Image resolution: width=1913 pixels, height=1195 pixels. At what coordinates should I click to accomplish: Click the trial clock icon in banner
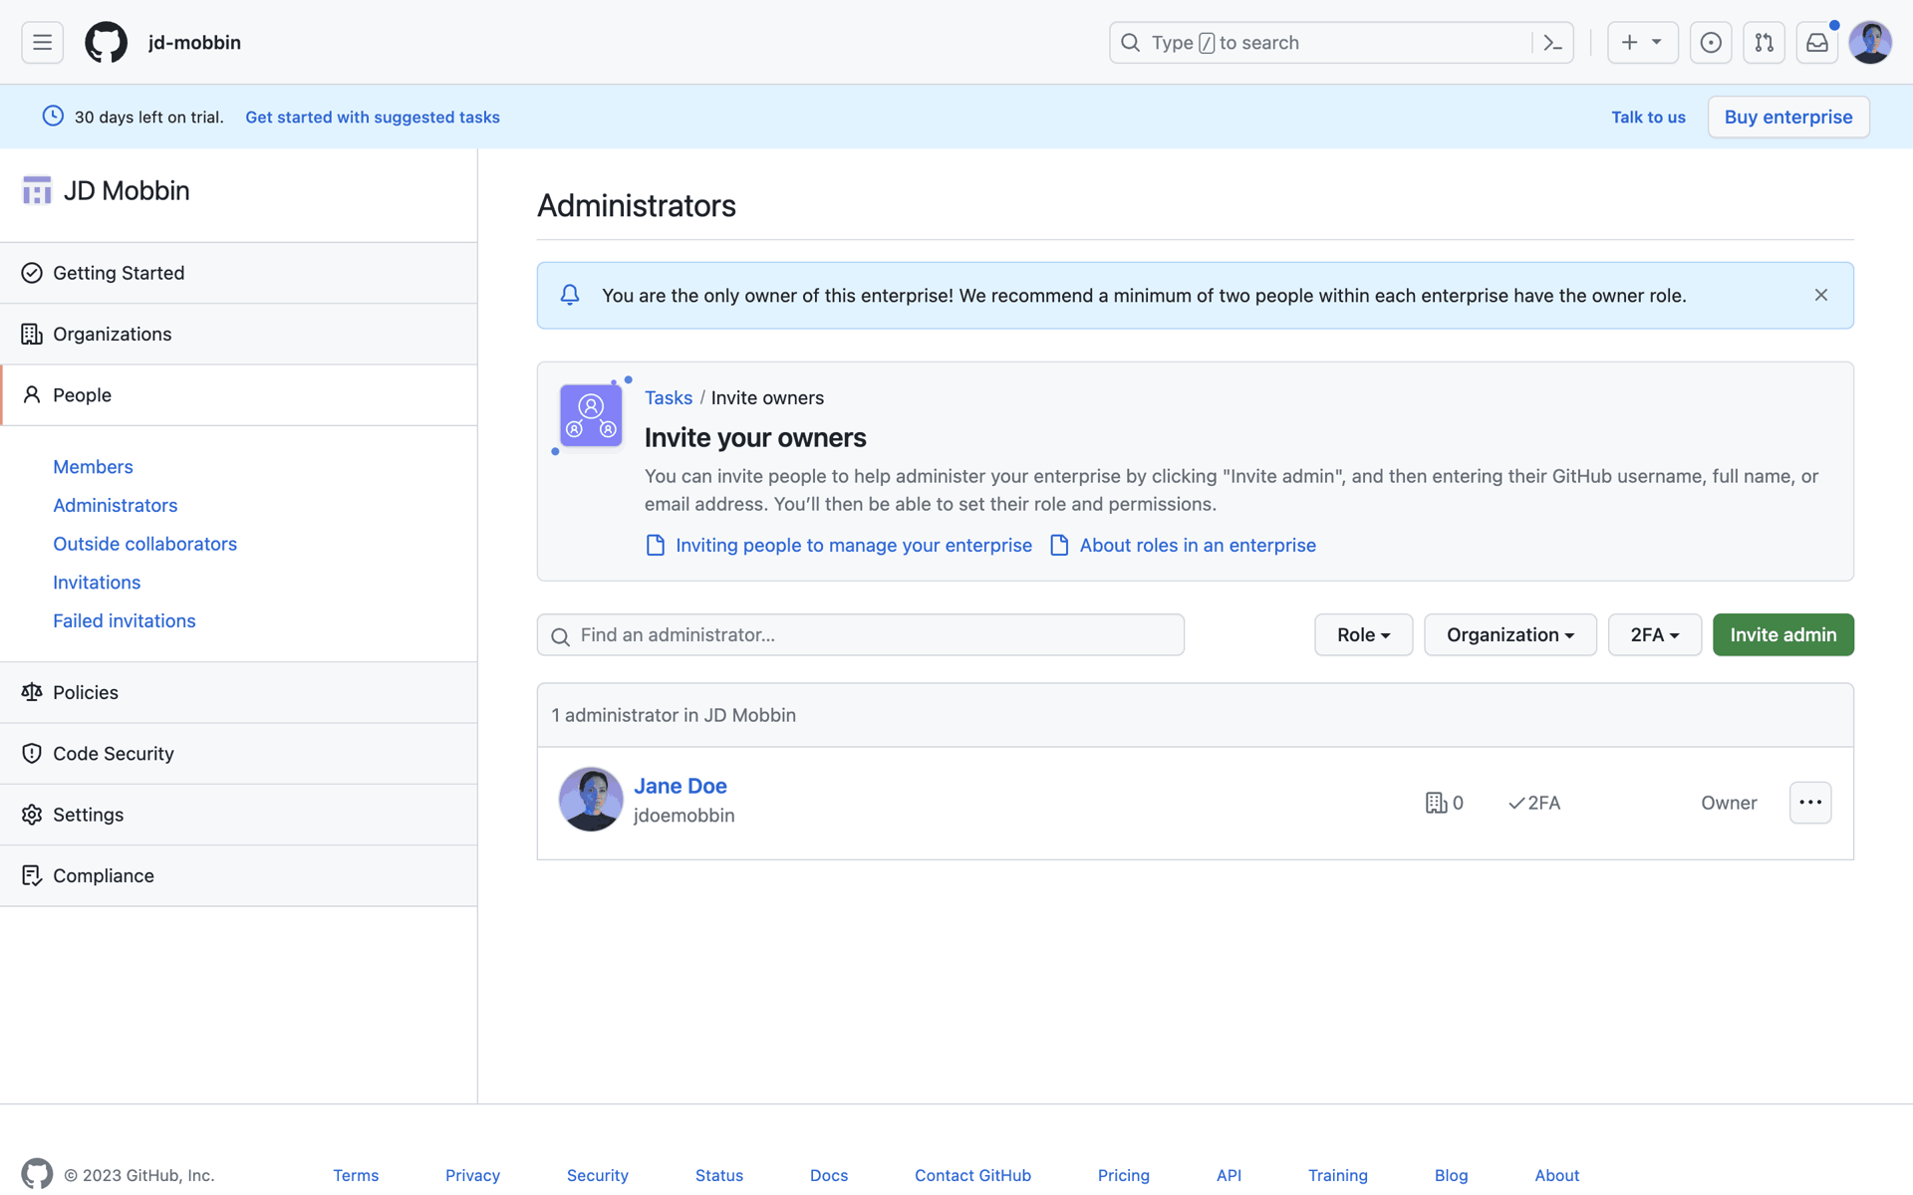click(x=53, y=116)
